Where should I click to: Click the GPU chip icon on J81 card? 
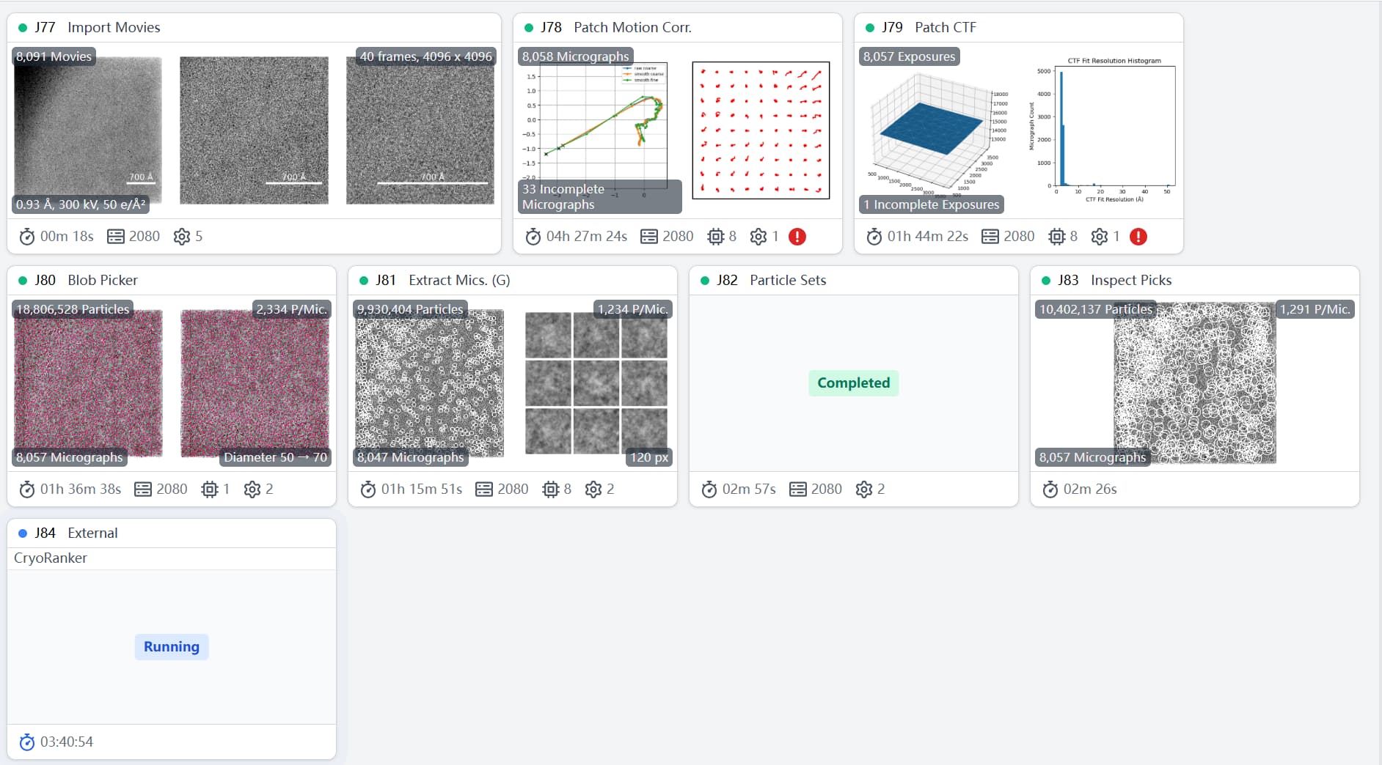click(550, 489)
